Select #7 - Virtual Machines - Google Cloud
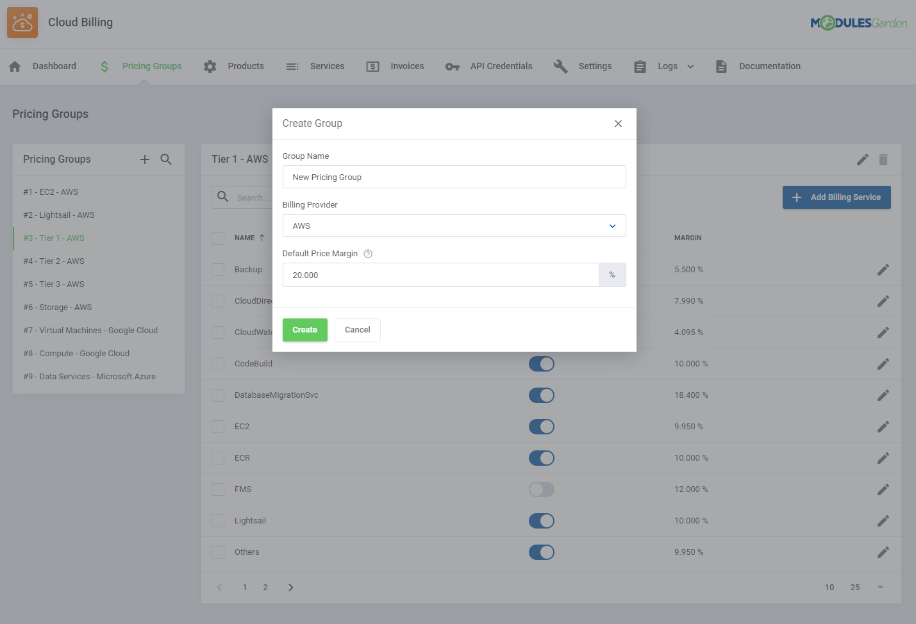Screen dimensions: 916x624 click(x=90, y=331)
